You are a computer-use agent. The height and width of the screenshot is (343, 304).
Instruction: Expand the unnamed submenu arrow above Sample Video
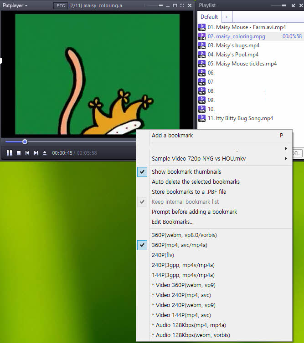coord(286,149)
